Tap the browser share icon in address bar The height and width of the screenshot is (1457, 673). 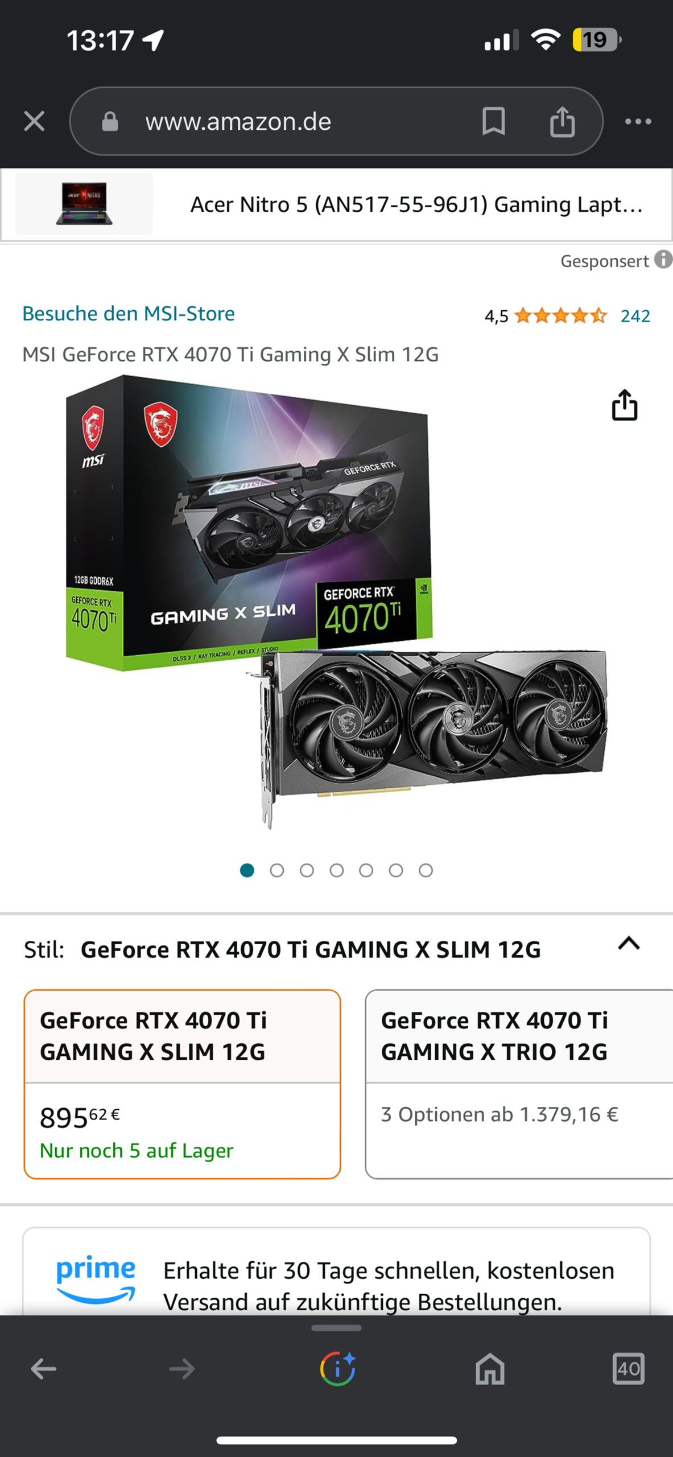[562, 121]
